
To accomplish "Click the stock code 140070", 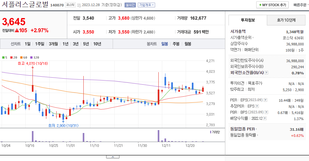I will [x=57, y=5].
